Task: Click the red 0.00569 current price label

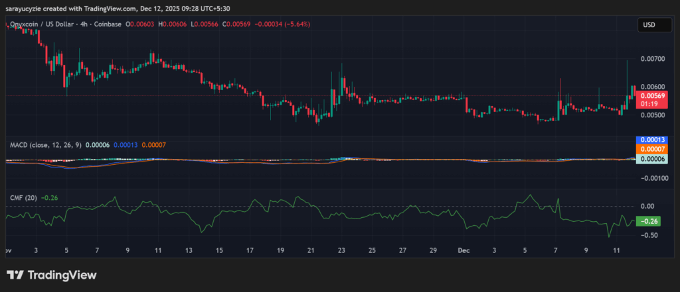Action: [649, 95]
